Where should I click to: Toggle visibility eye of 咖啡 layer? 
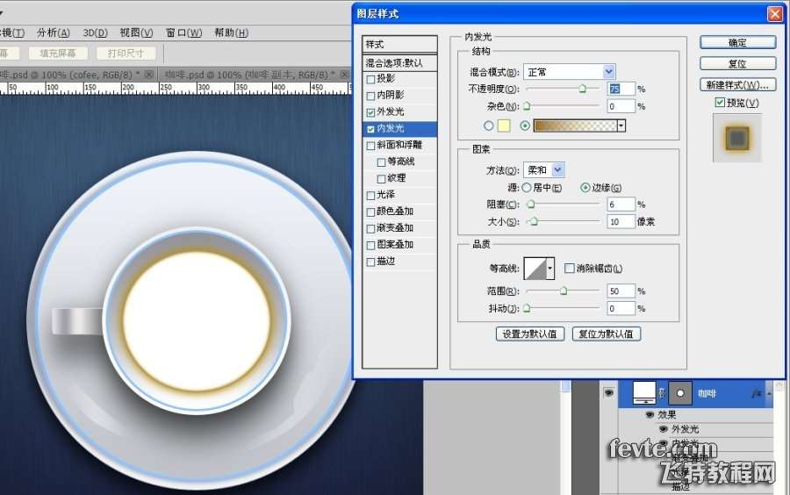point(608,393)
